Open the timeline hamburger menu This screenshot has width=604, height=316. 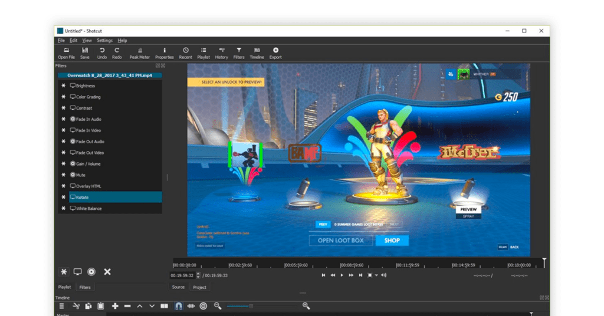61,306
